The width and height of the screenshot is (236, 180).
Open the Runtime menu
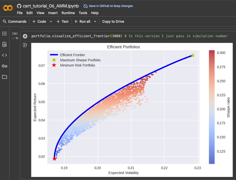68,13
